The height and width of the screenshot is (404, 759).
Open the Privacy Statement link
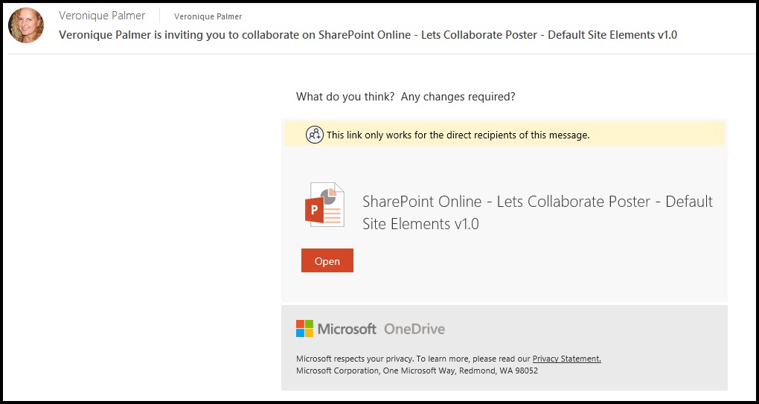pyautogui.click(x=566, y=359)
